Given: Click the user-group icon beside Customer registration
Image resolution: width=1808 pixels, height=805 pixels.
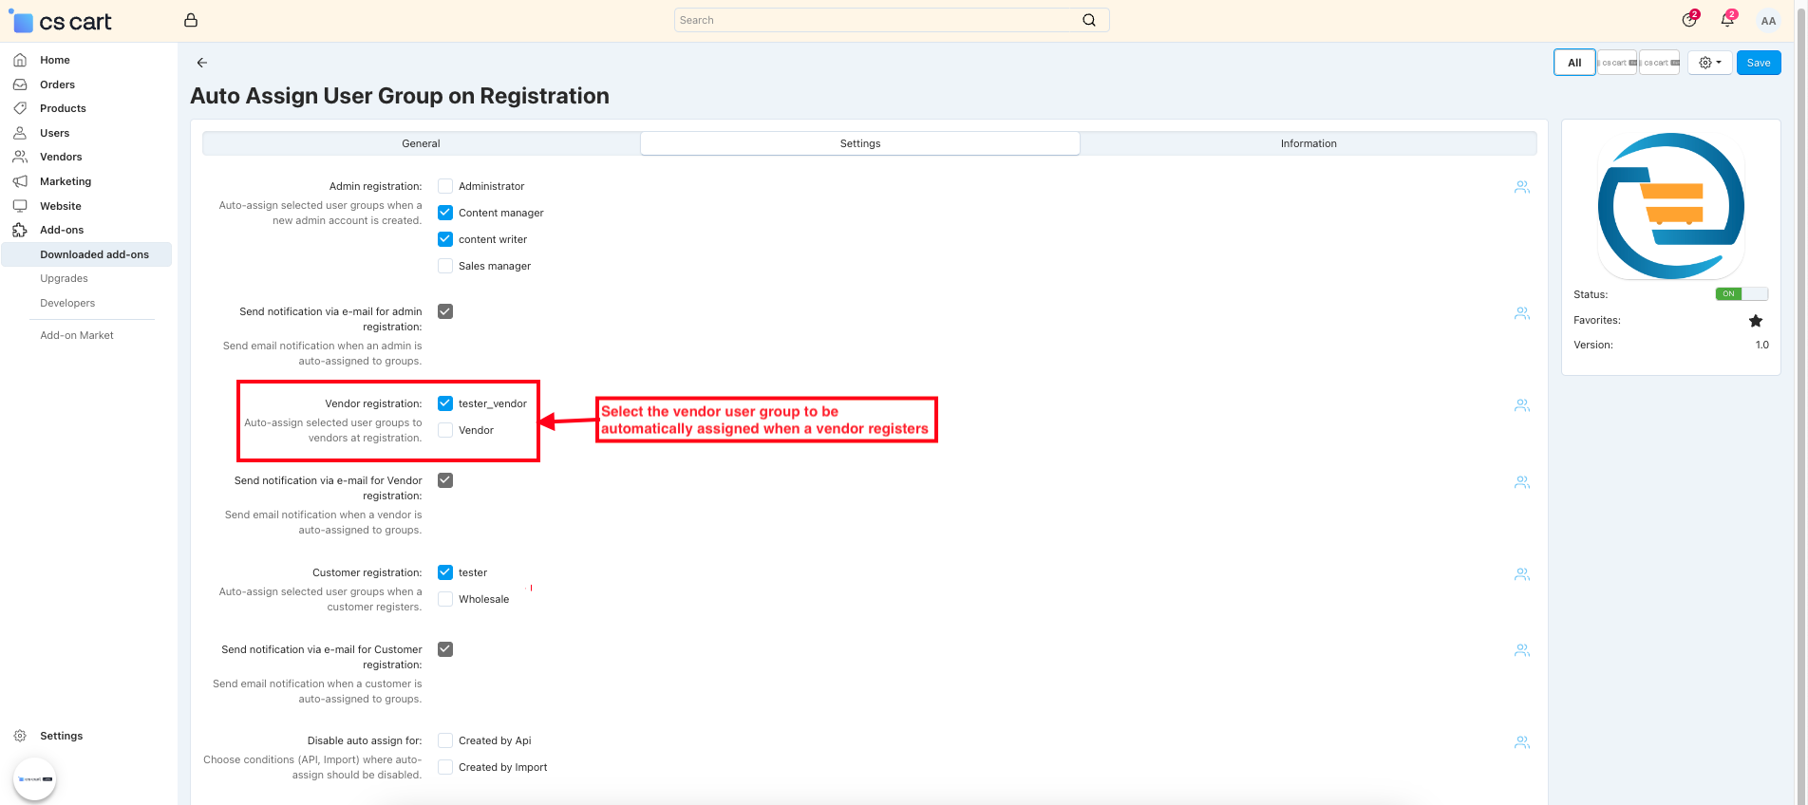Looking at the screenshot, I should coord(1521,574).
